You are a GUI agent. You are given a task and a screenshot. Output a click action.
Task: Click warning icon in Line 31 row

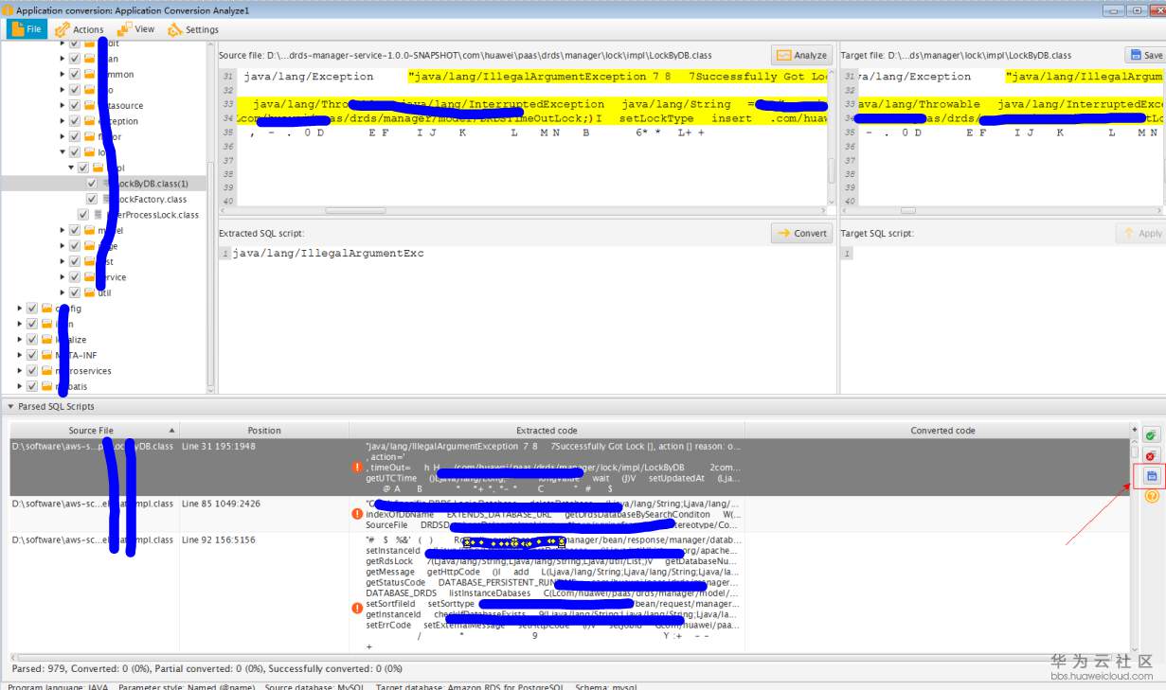coord(357,467)
